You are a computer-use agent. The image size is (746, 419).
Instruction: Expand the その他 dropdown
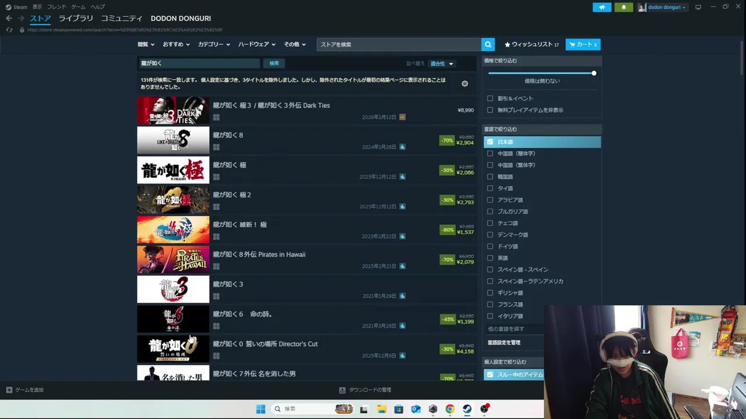click(294, 44)
